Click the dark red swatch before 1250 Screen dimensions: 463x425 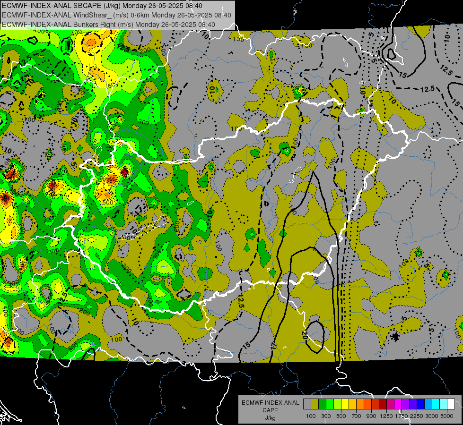[x=383, y=404]
